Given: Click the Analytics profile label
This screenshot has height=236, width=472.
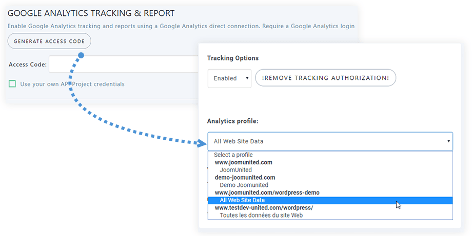Looking at the screenshot, I should click(233, 121).
